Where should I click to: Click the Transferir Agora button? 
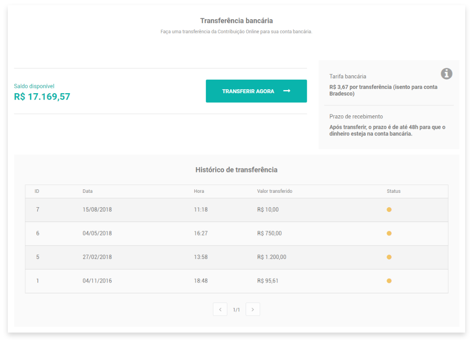[x=256, y=91]
